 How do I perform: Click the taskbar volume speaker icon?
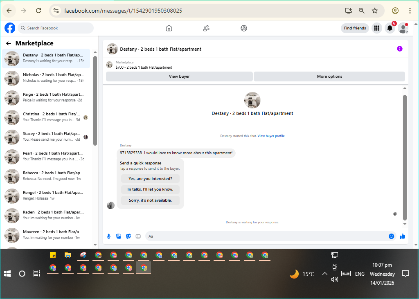pos(335,279)
